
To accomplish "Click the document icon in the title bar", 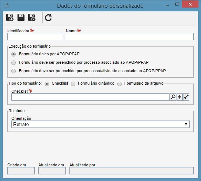I will [7, 5].
